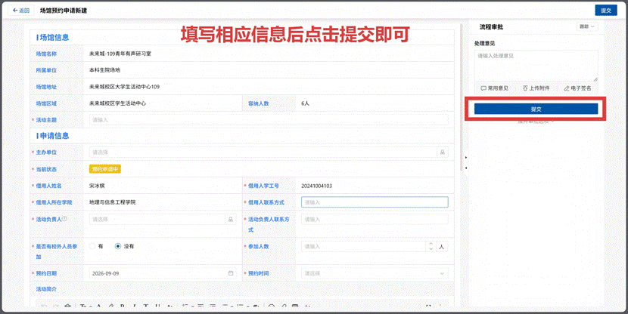
Task: Open 常用意见 quick comments
Action: 495,88
